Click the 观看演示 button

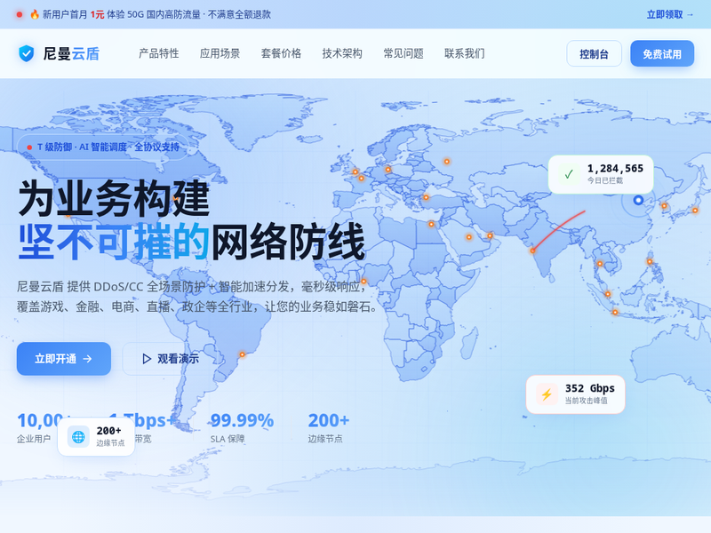(x=171, y=359)
